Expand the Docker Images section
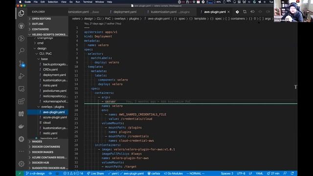The height and width of the screenshot is (176, 313). click(x=48, y=152)
